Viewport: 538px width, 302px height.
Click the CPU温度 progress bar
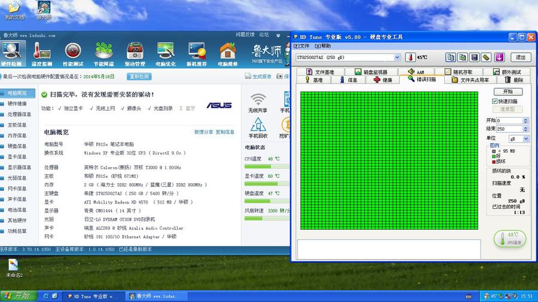(x=267, y=167)
